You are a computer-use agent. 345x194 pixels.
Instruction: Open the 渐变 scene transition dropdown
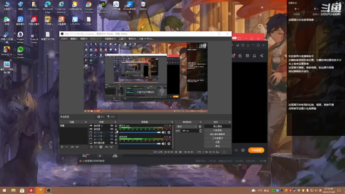coord(186,126)
